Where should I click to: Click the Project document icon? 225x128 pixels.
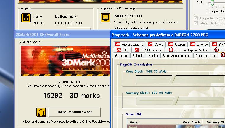26,18
